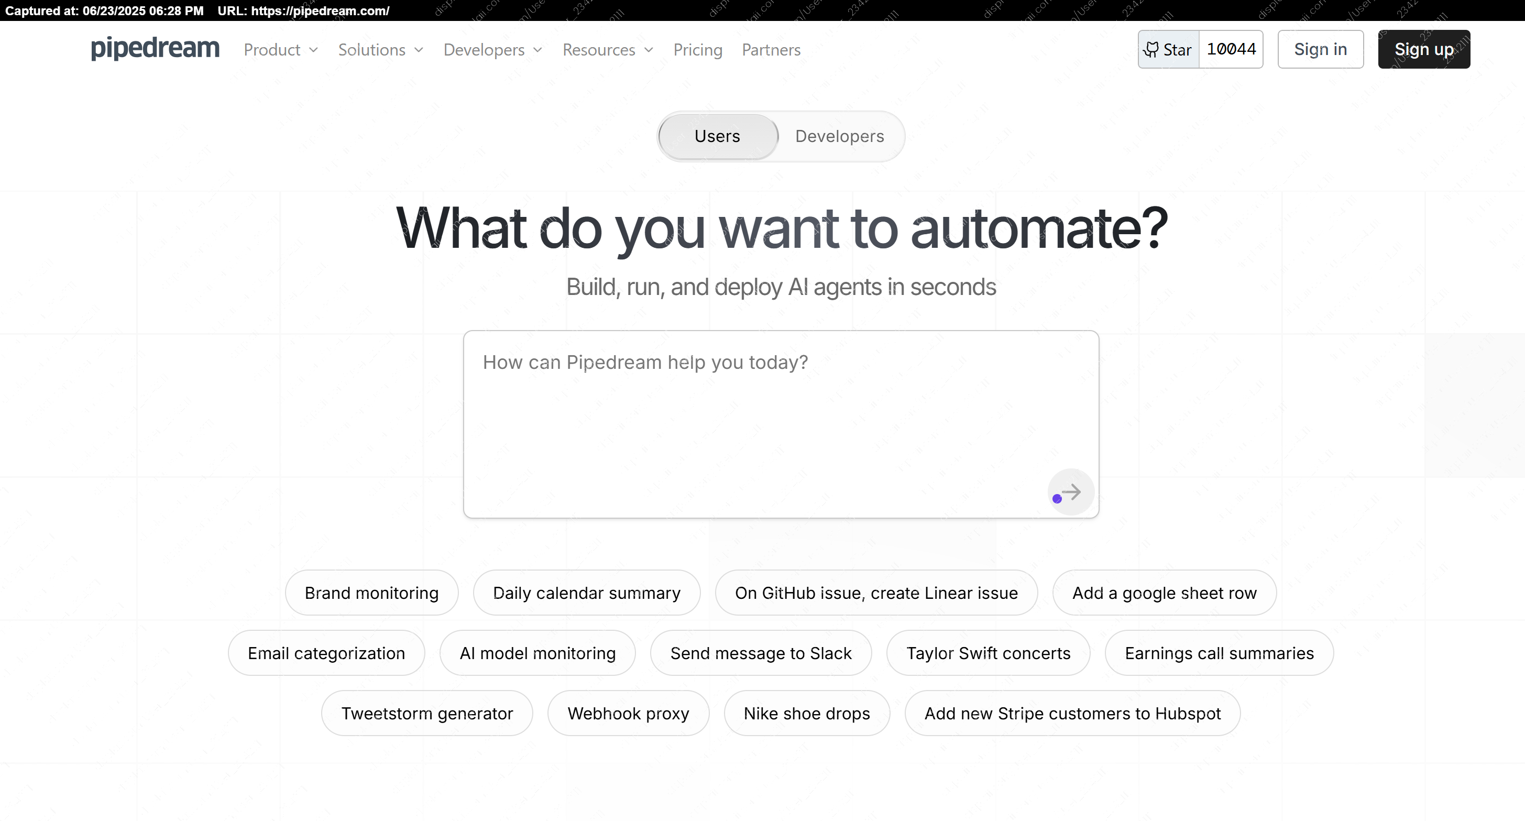1525x821 pixels.
Task: Click the Sign up button
Action: tap(1424, 49)
